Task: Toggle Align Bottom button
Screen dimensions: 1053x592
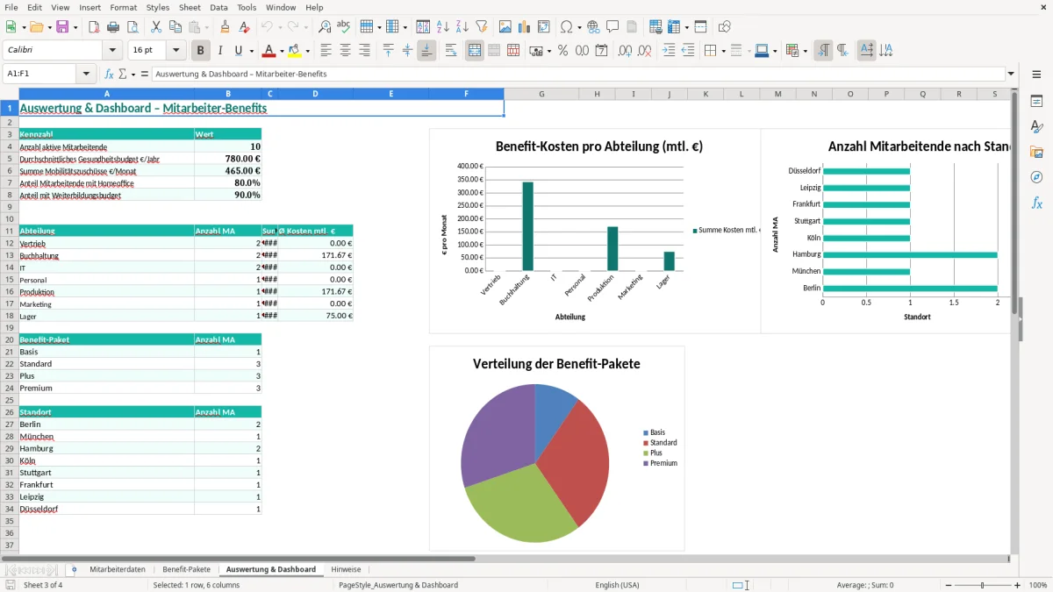Action: (x=426, y=51)
